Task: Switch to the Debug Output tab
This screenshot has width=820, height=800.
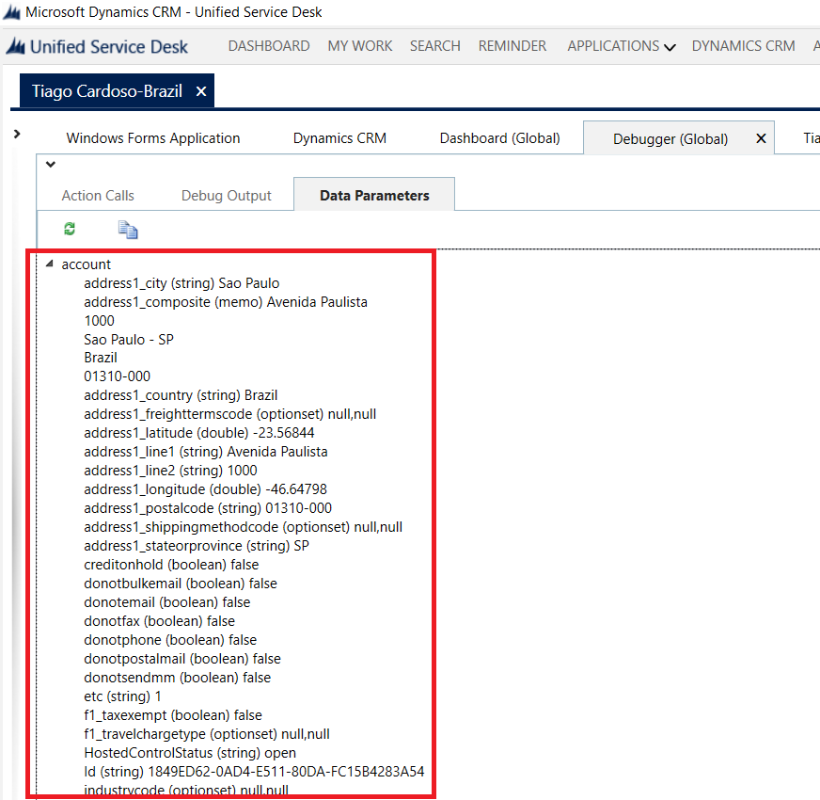Action: point(226,196)
